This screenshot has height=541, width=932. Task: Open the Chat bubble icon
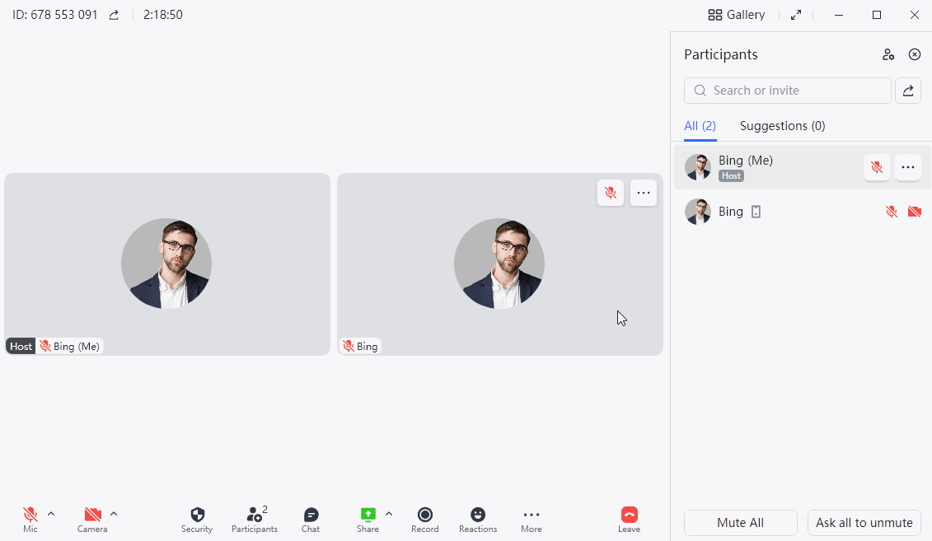[x=311, y=515]
